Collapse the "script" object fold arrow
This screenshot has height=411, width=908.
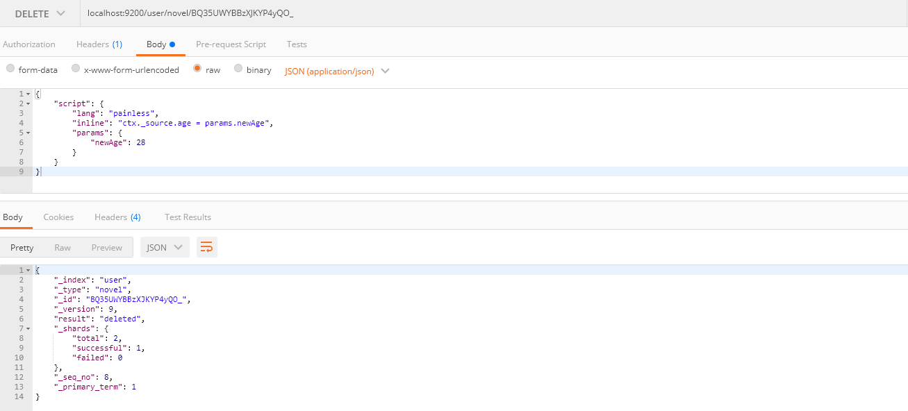(x=28, y=103)
